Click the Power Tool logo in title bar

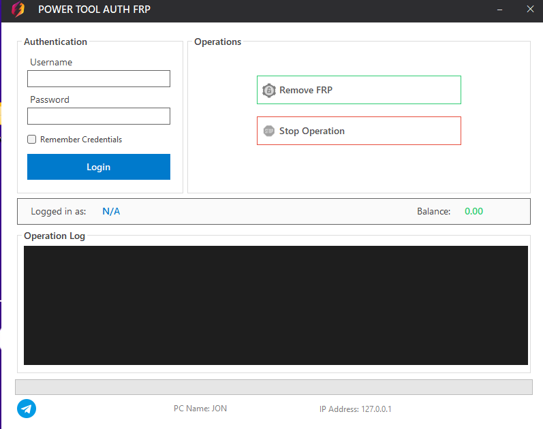click(x=18, y=10)
